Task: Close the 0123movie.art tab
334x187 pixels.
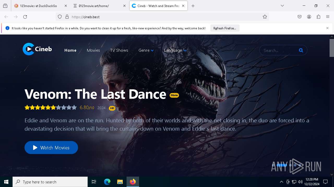Action: [124, 6]
